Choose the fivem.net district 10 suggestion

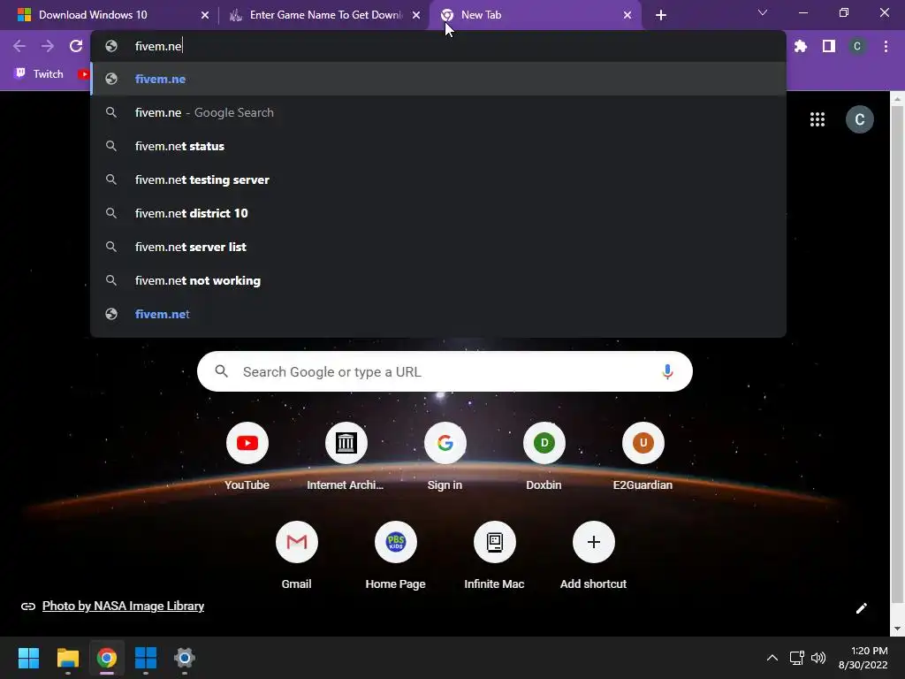point(438,213)
